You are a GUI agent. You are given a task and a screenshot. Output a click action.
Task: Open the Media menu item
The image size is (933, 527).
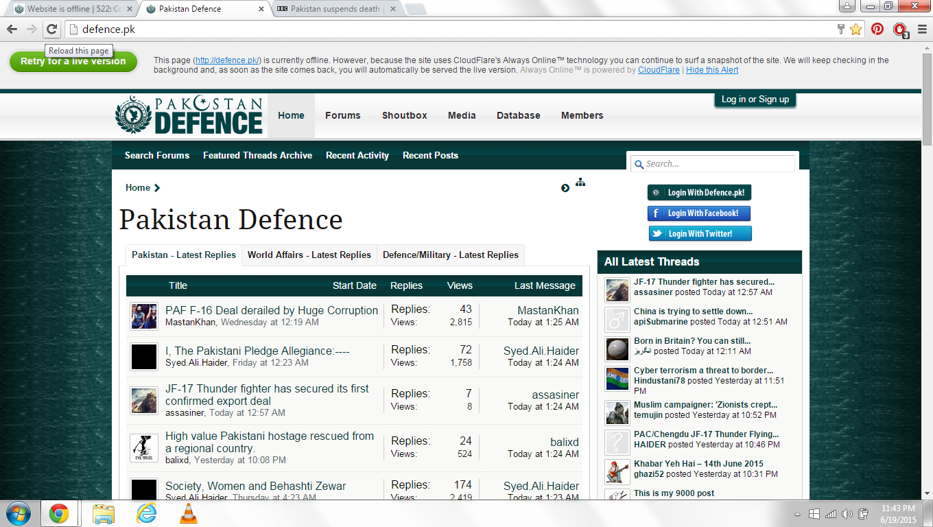tap(462, 115)
